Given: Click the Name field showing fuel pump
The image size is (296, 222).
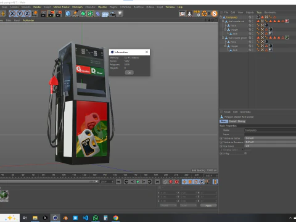Looking at the screenshot, I should (x=270, y=130).
